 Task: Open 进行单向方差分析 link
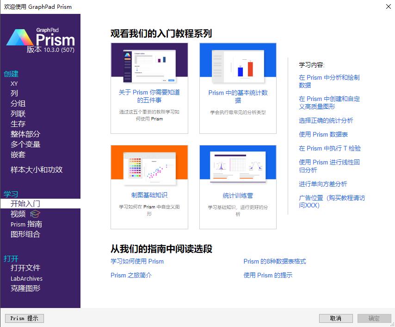[x=323, y=184]
